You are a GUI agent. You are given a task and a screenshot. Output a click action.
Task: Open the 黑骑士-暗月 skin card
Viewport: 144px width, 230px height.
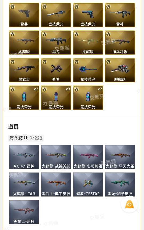[x=24, y=212]
